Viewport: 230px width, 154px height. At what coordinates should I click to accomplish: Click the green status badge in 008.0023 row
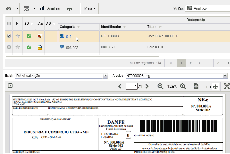pos(29,47)
